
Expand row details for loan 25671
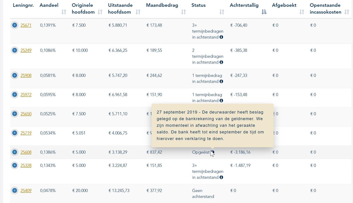[15, 25]
